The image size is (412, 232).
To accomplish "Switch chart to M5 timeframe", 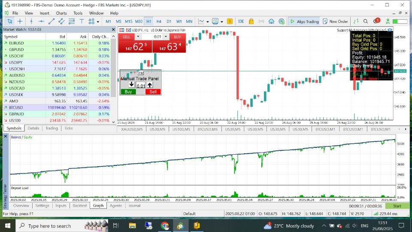I will click(x=118, y=21).
